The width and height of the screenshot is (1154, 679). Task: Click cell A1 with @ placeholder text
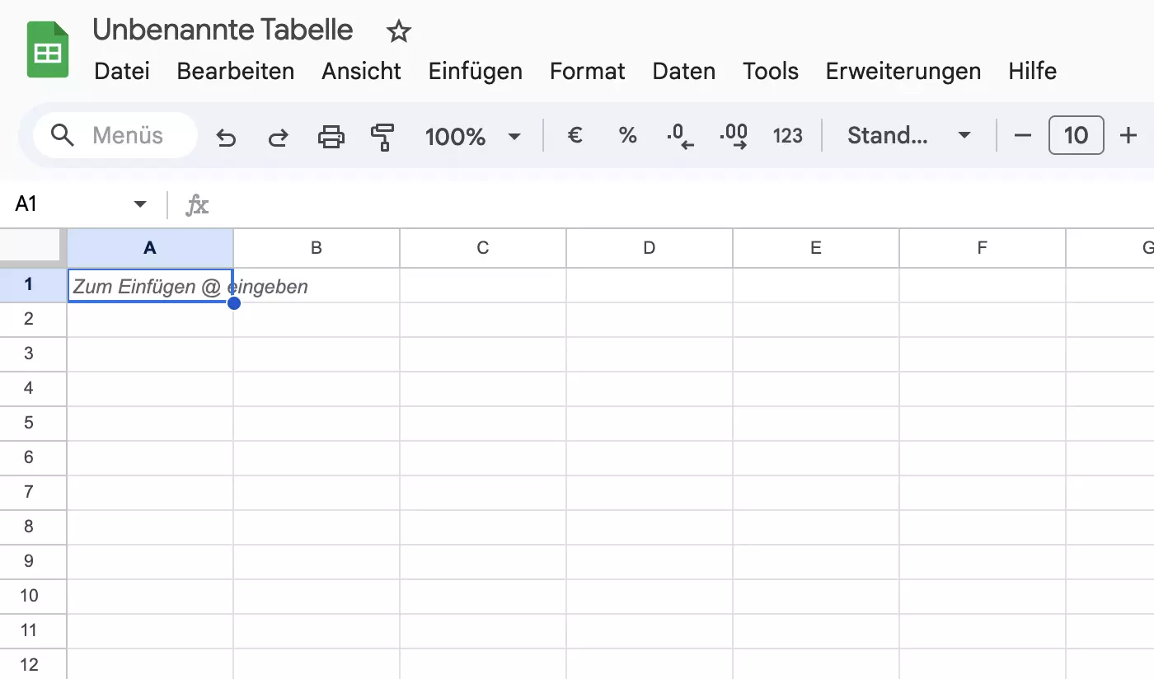click(150, 285)
